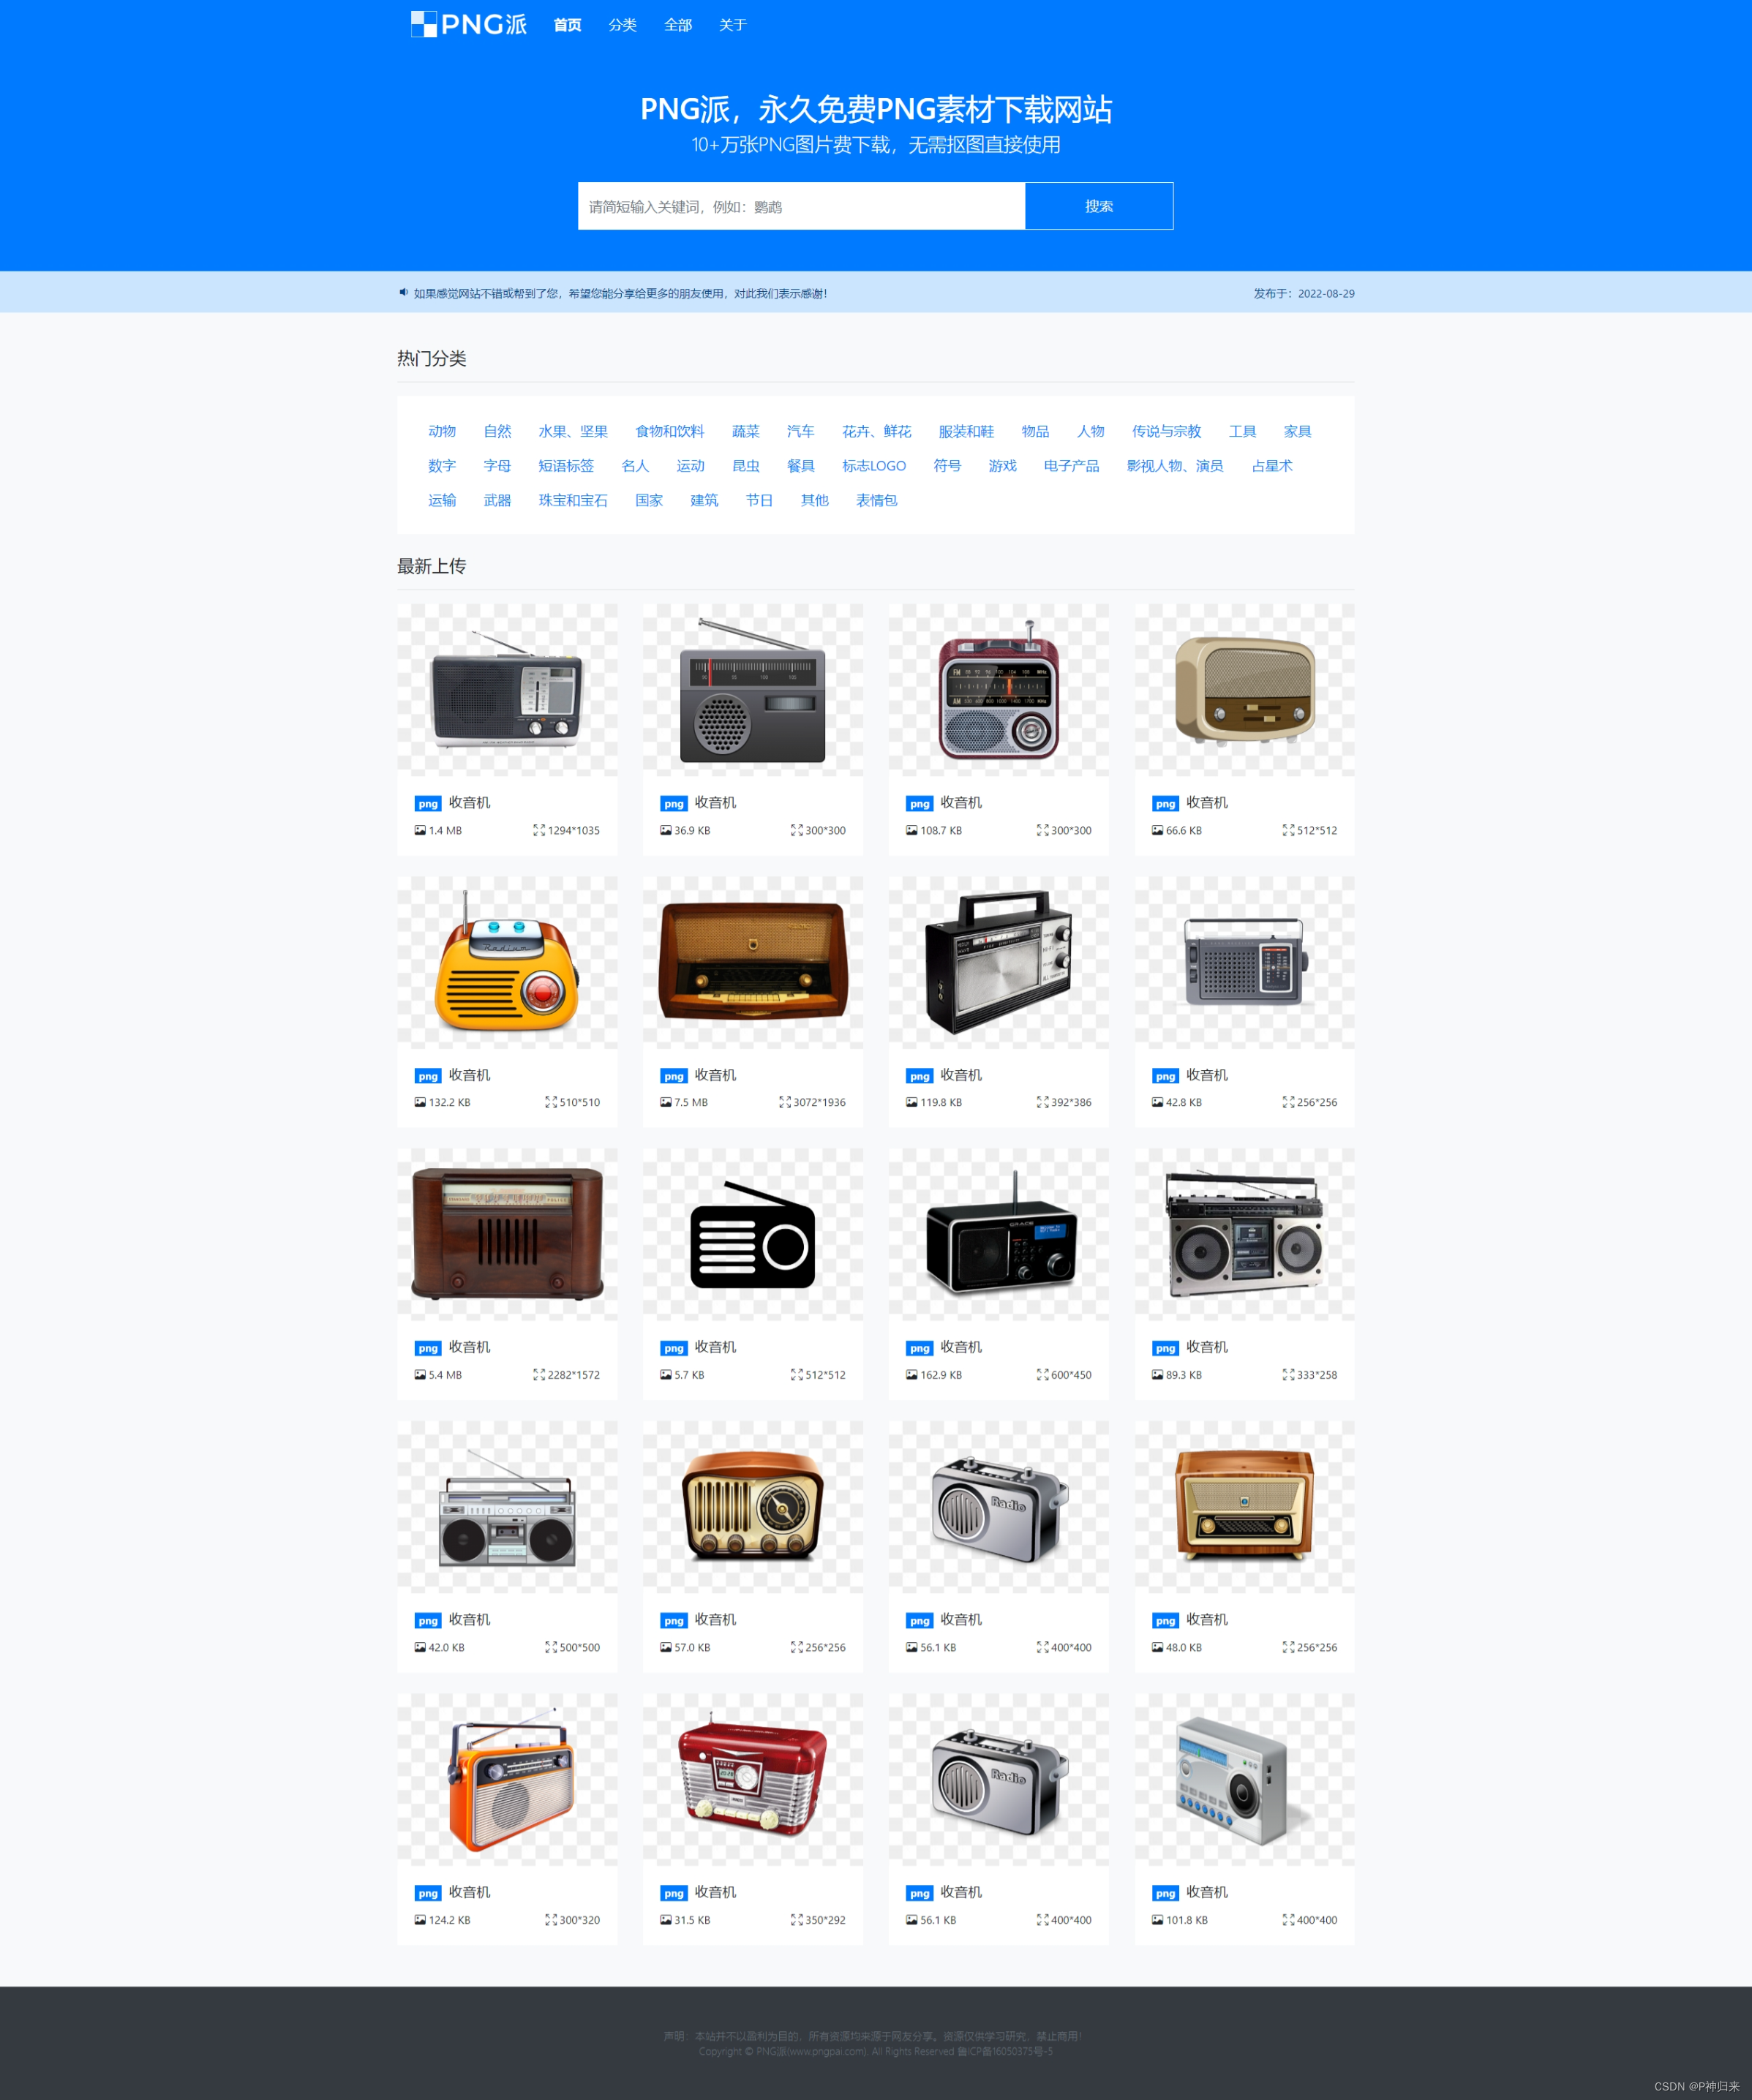Open the 动物 category link
Screen dimensions: 1752x2100
[442, 431]
